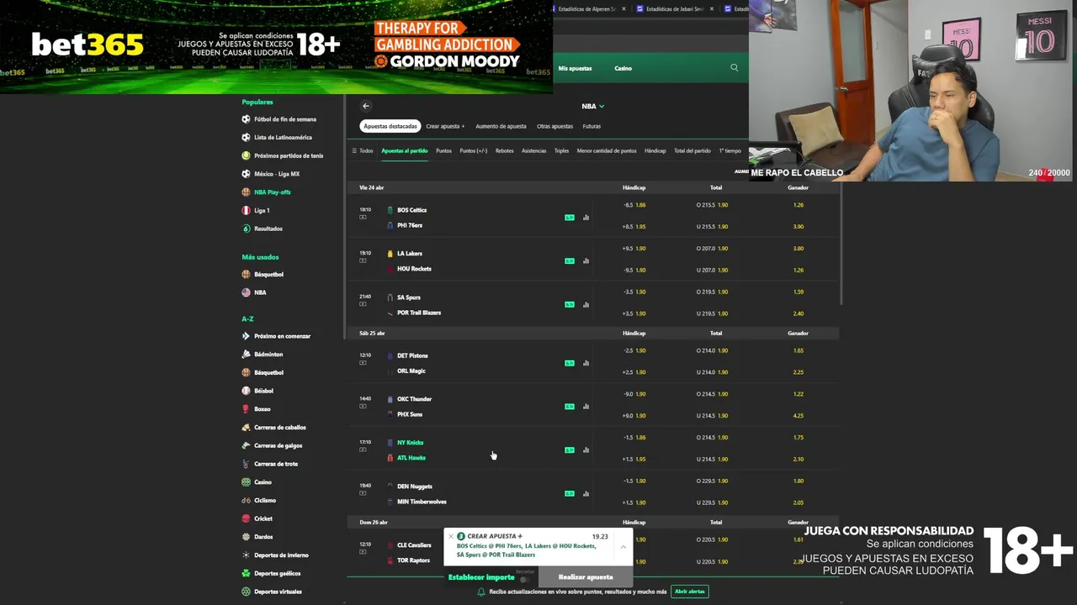1077x605 pixels.
Task: Open stats bars icon for Knicks vs Hawks
Action: 586,450
